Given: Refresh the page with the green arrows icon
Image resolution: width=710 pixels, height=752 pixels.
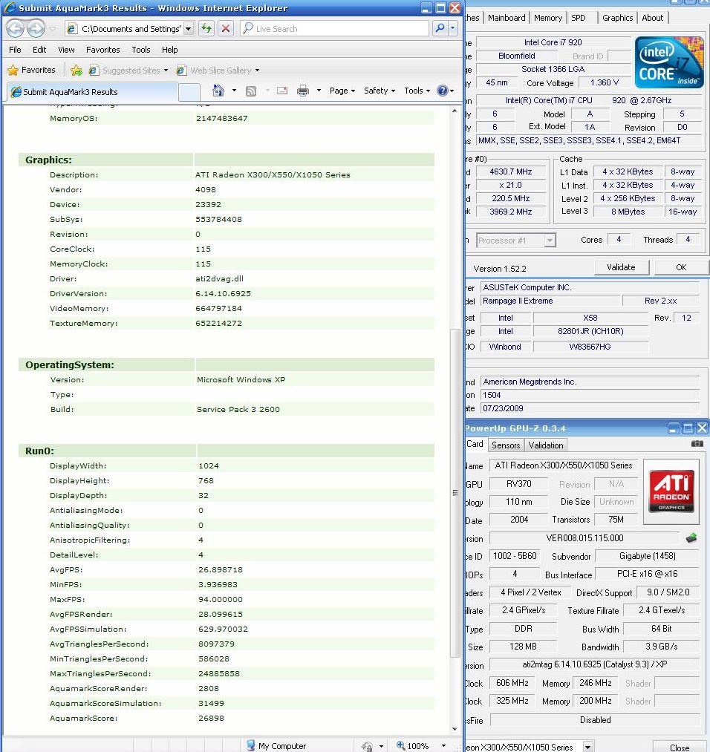Looking at the screenshot, I should [206, 28].
